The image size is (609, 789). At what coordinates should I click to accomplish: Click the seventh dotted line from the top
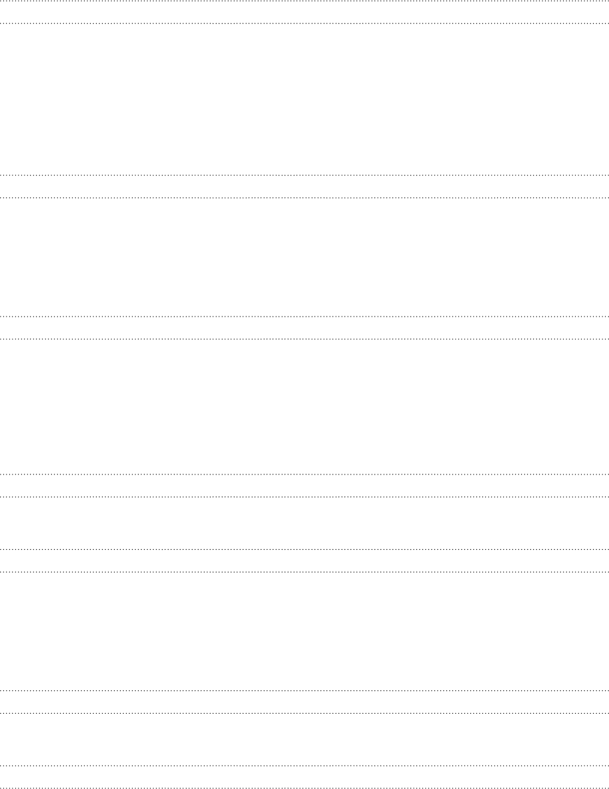[x=304, y=474]
